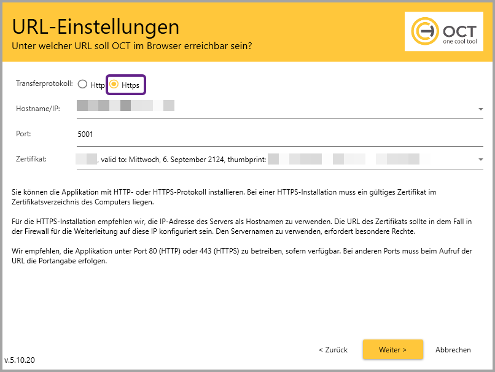The height and width of the screenshot is (372, 495).
Task: Click the Zertifikat label
Action: click(31, 159)
